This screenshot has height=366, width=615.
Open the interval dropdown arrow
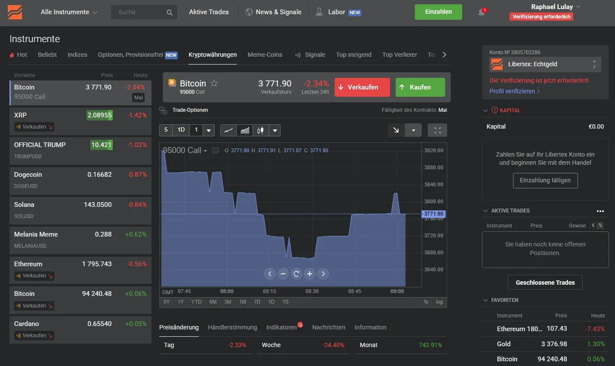tap(209, 130)
